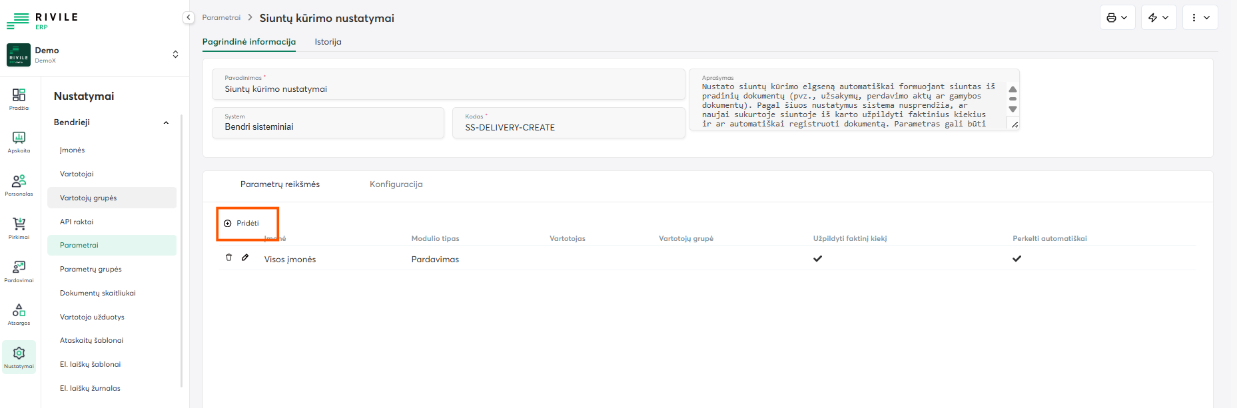Image resolution: width=1237 pixels, height=408 pixels.
Task: Open the Pardavimai sales module
Action: pos(19,270)
